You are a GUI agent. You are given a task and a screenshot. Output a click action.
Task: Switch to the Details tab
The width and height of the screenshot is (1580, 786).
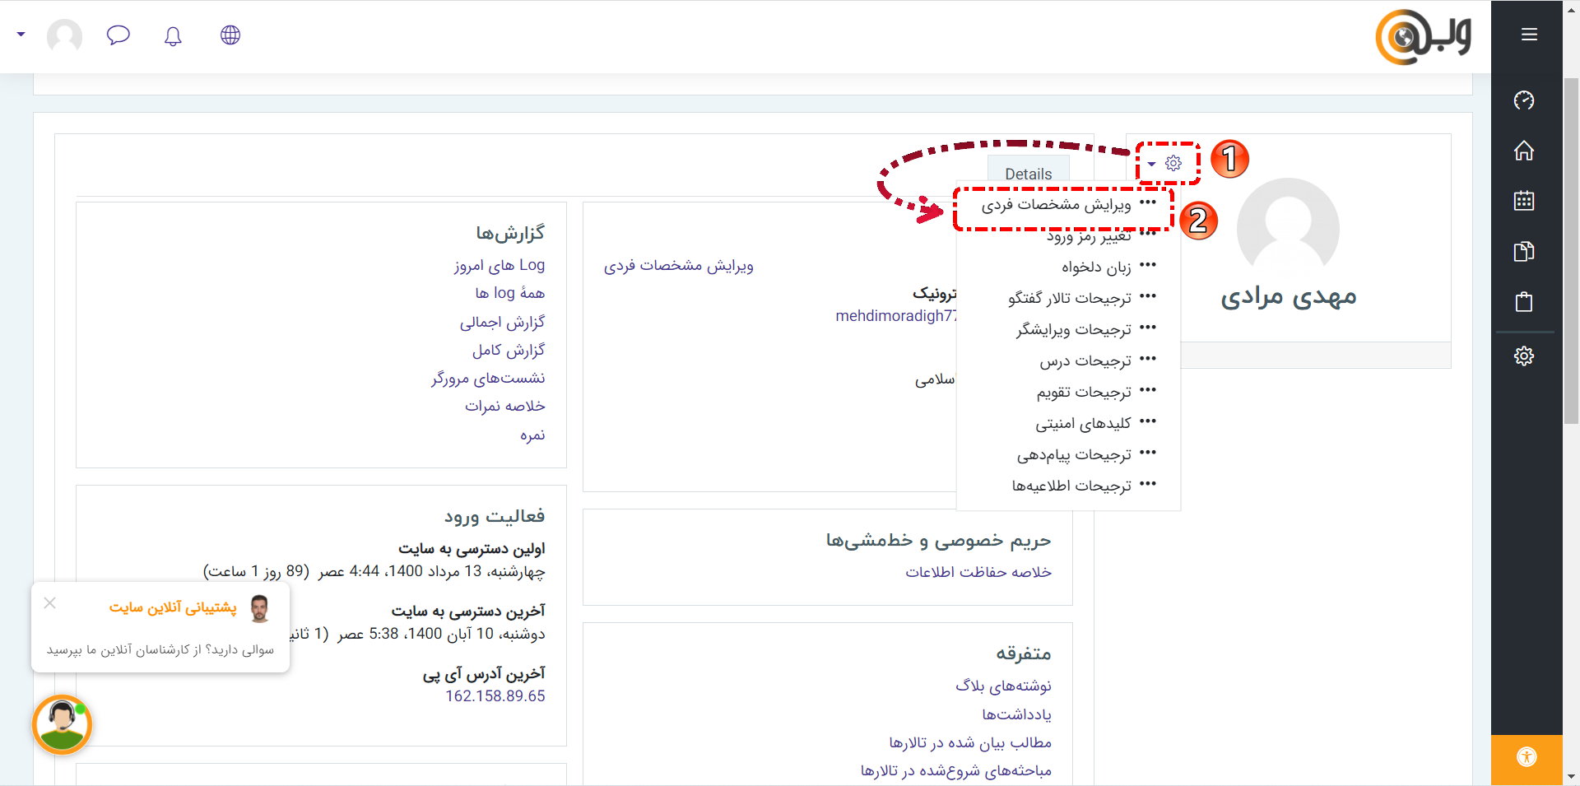coord(1028,174)
